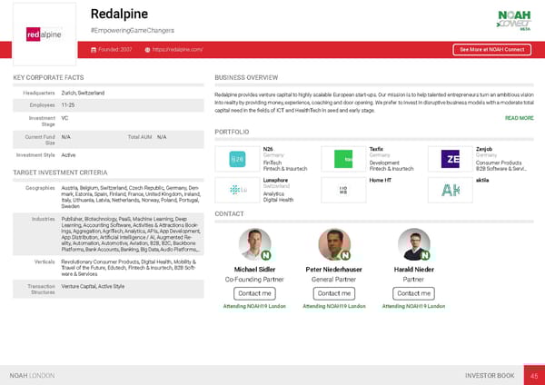Open the N26 portfolio logo
This screenshot has width=545, height=385.
coord(237,159)
